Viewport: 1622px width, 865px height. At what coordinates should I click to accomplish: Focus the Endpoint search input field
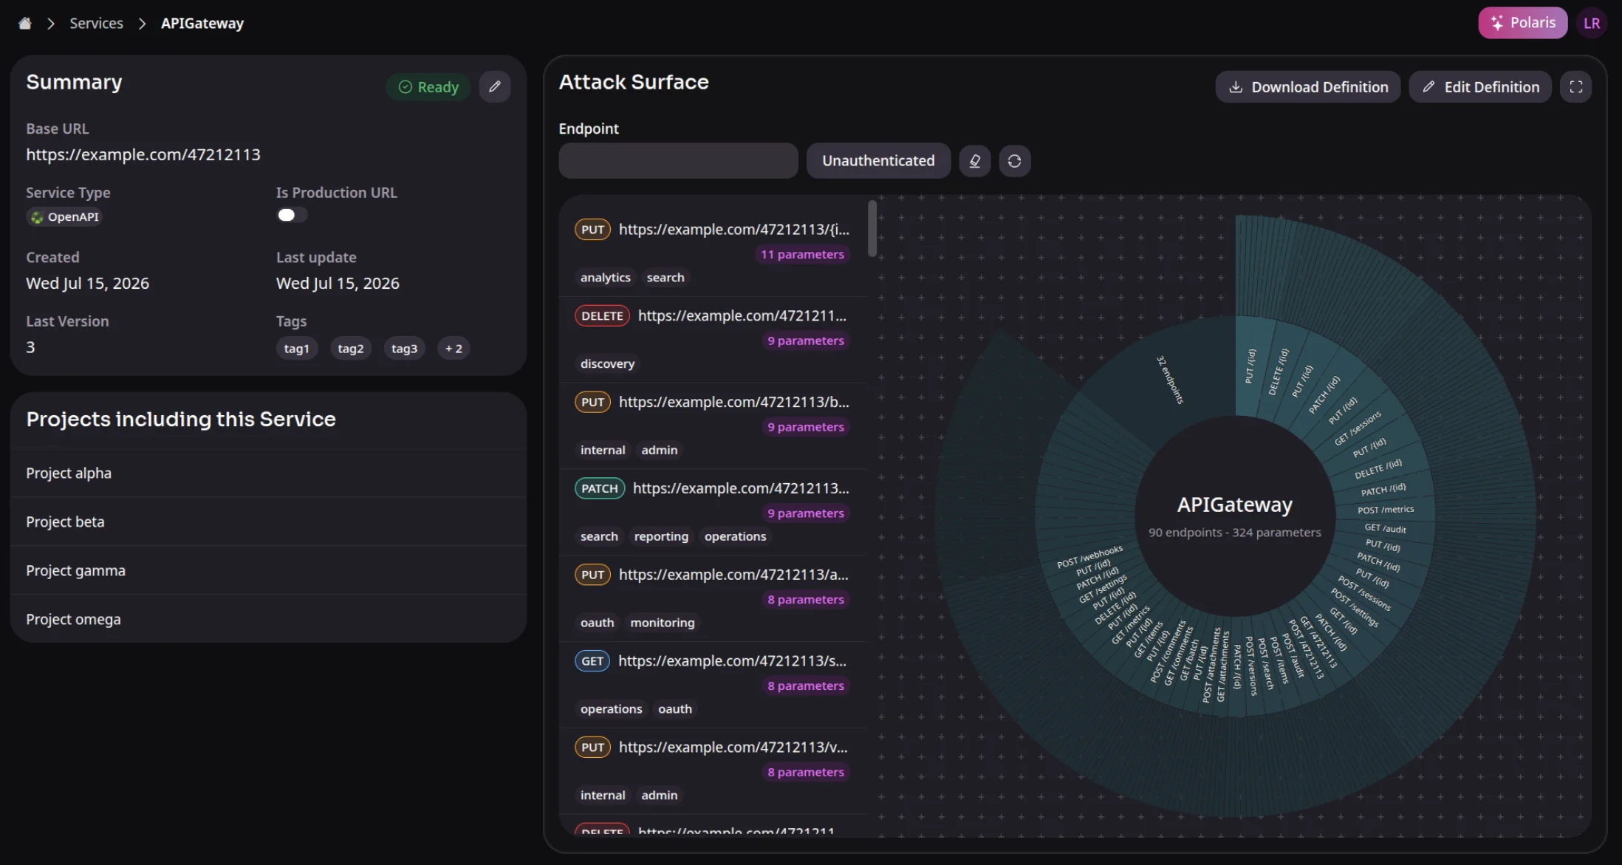click(678, 160)
